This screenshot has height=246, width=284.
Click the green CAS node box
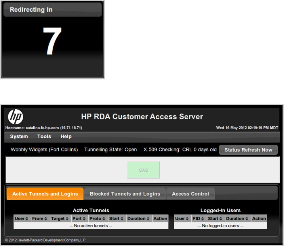coord(143,170)
